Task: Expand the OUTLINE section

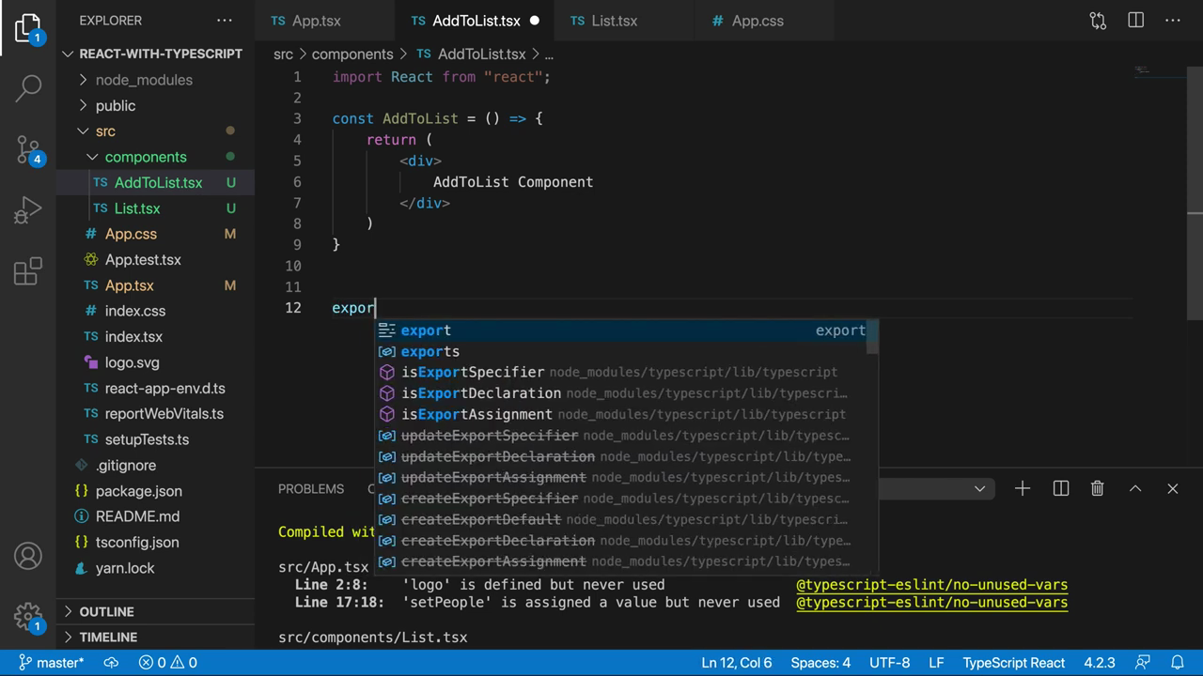Action: [155, 611]
